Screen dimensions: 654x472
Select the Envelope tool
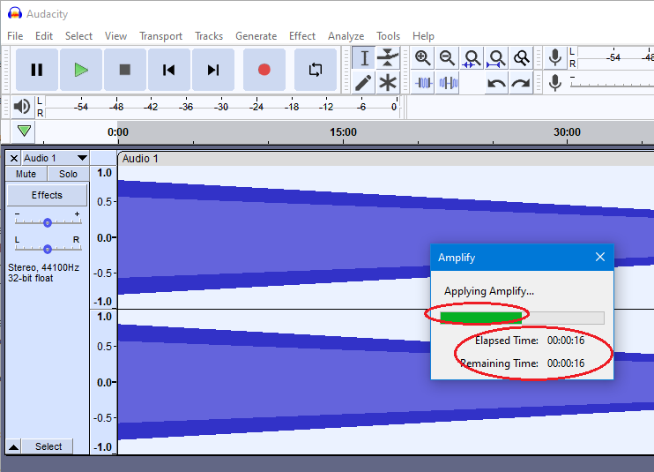coord(388,58)
